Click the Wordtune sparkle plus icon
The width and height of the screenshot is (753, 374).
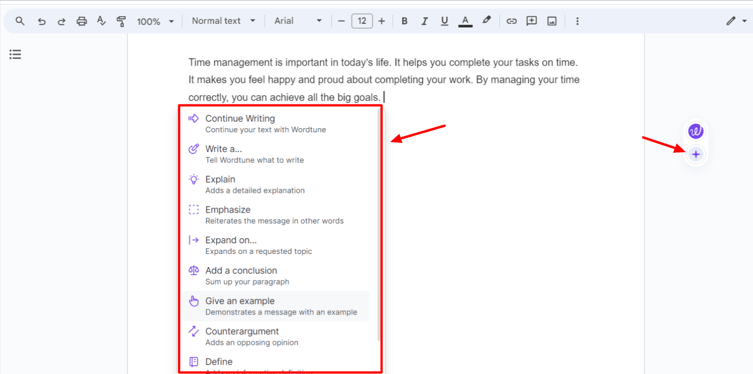point(696,154)
